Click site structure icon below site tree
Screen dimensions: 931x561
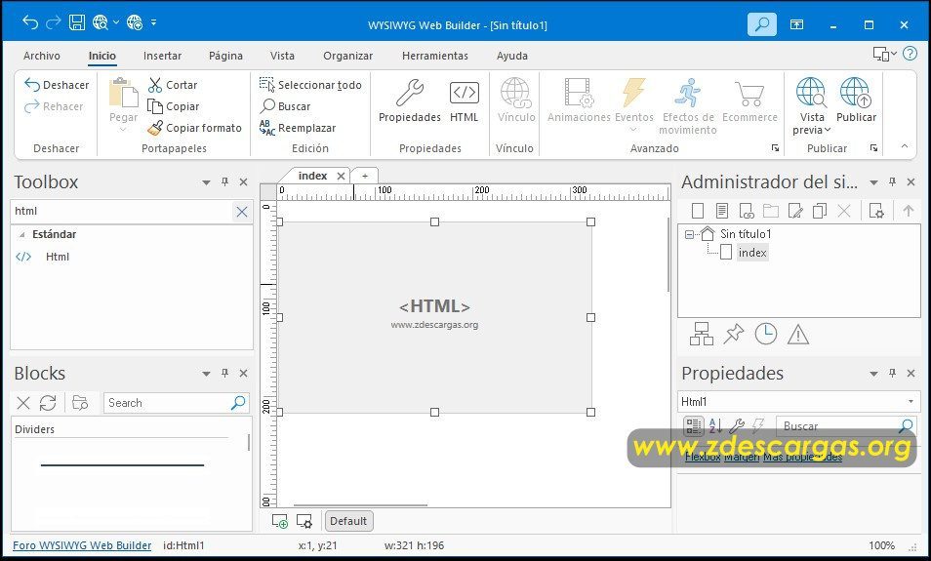(702, 335)
